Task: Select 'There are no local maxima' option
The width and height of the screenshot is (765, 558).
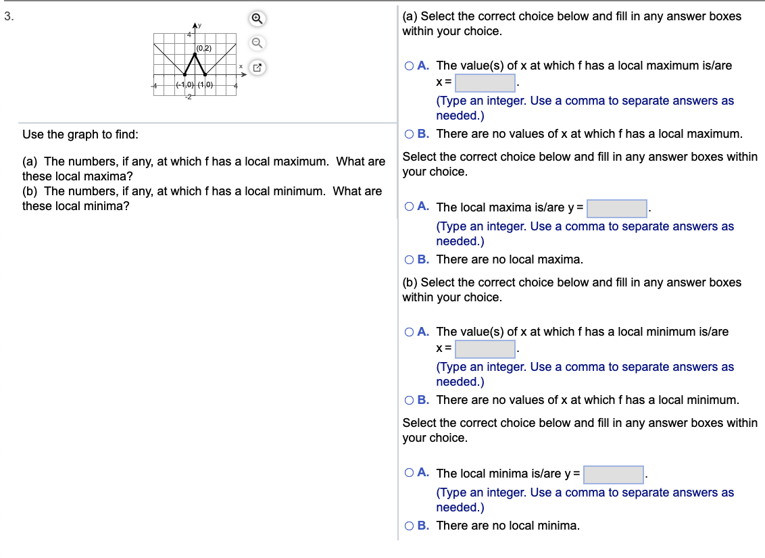Action: tap(410, 259)
